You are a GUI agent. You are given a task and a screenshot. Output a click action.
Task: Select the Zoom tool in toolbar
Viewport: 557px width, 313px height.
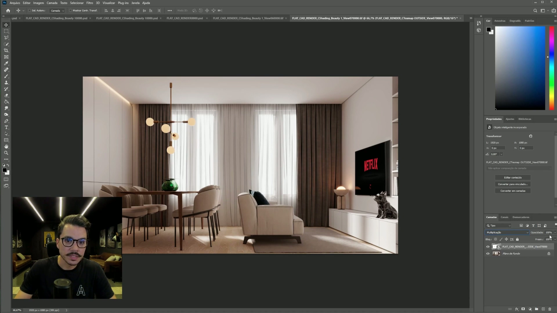[x=6, y=153]
